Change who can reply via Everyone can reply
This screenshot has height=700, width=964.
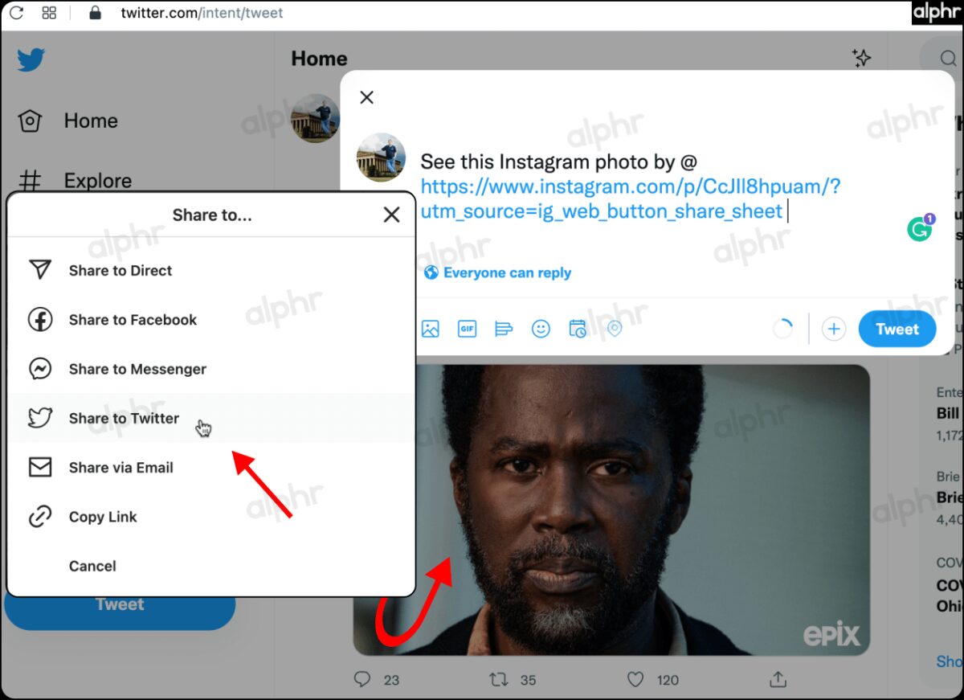pos(496,272)
